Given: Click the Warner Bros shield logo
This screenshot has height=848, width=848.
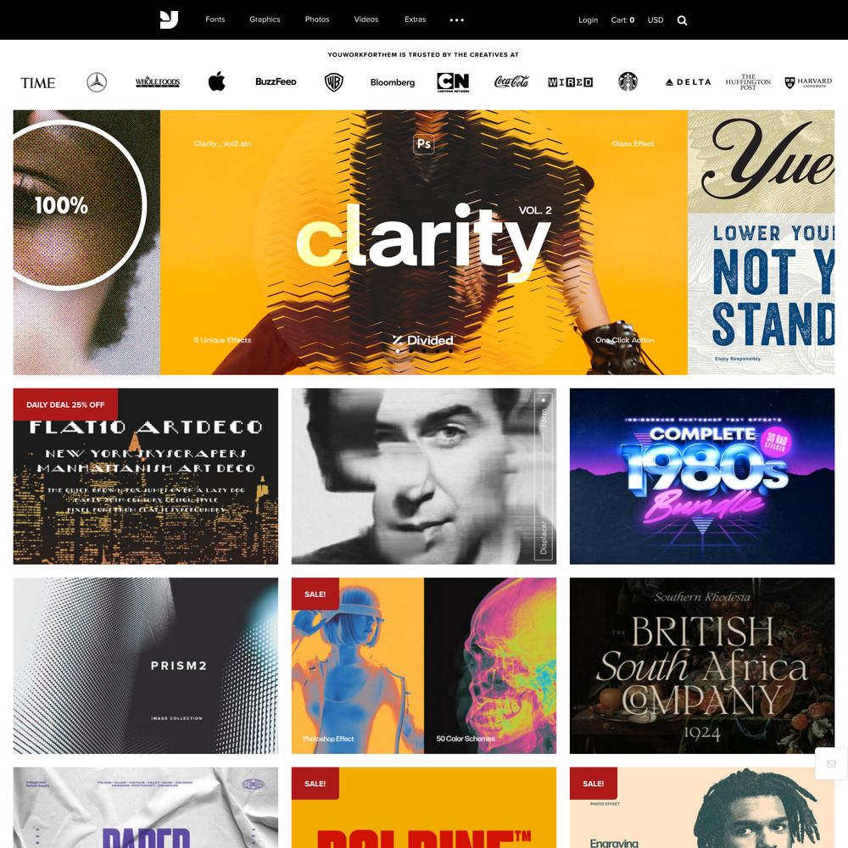Looking at the screenshot, I should click(333, 82).
